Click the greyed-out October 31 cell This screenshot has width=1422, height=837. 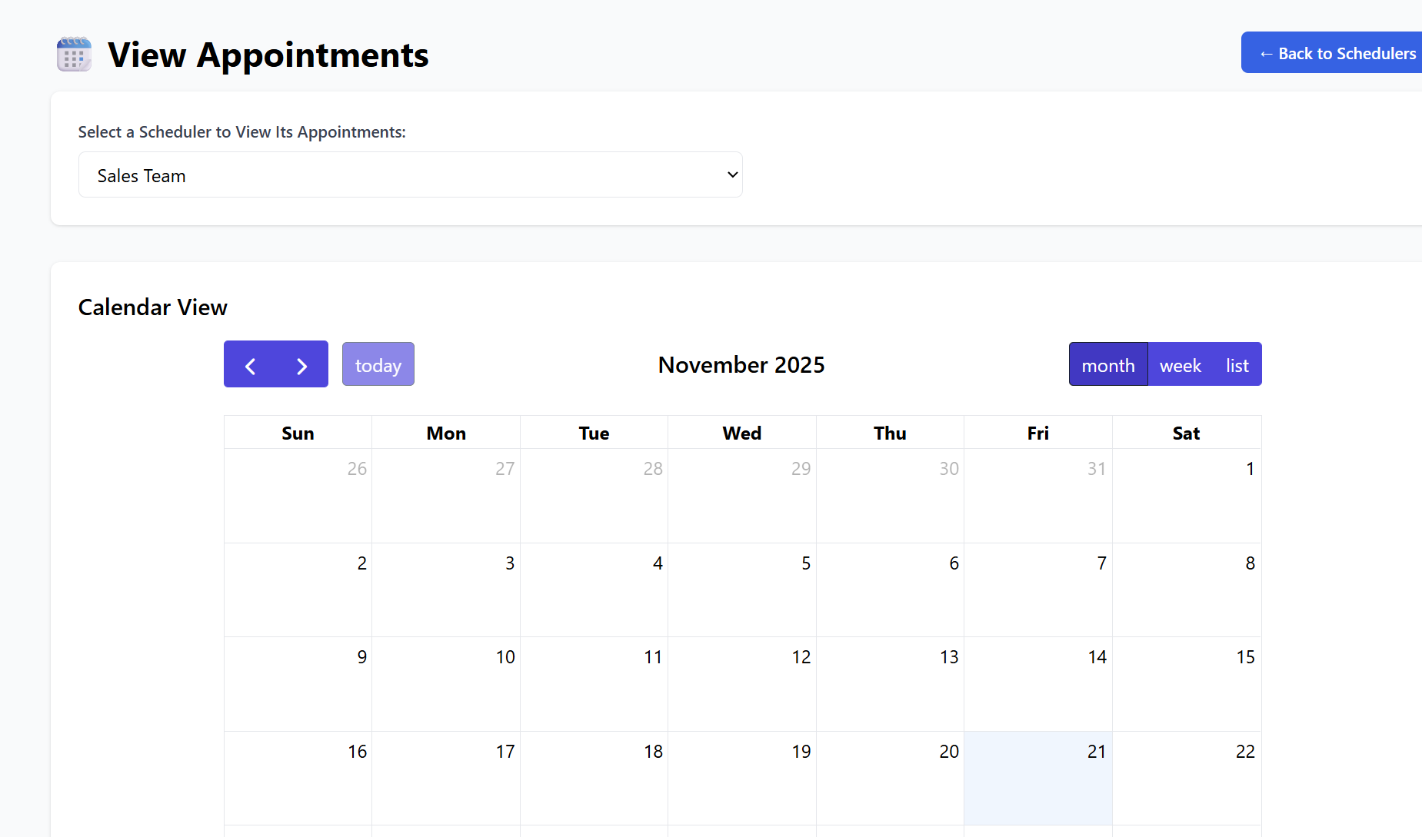point(1038,496)
